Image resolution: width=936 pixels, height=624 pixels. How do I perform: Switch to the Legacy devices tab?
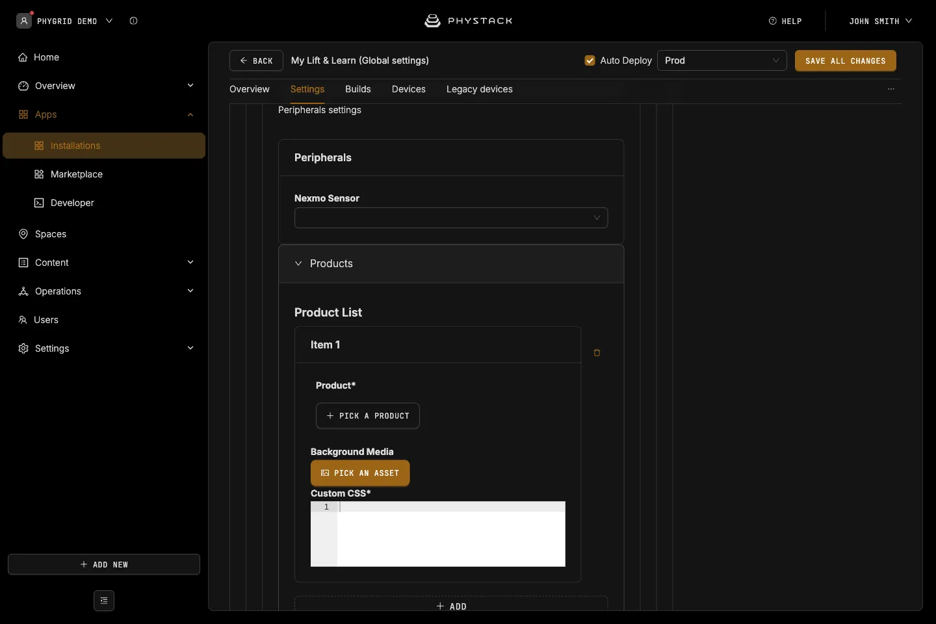pos(480,89)
